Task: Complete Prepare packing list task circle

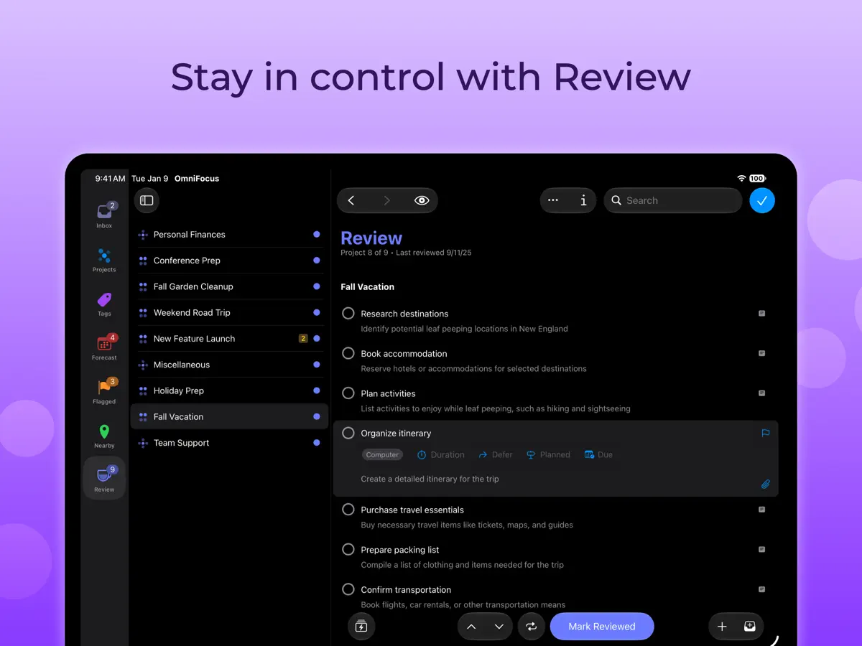Action: point(348,550)
